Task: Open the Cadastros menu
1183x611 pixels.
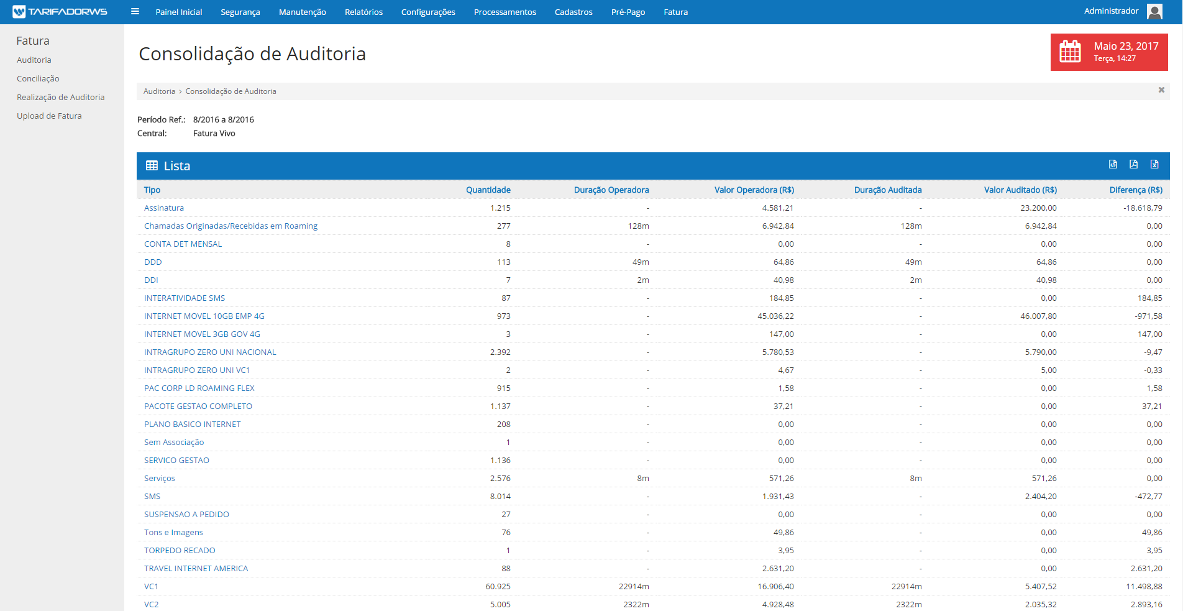Action: point(573,12)
